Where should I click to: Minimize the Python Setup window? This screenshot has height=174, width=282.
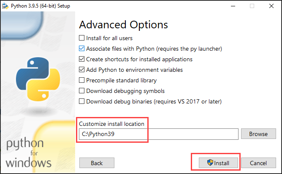[x=233, y=6]
